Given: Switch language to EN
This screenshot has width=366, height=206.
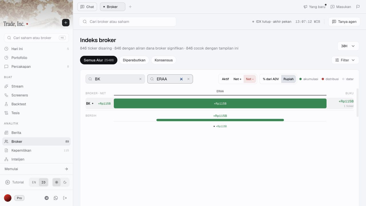Looking at the screenshot, I should coord(34,182).
